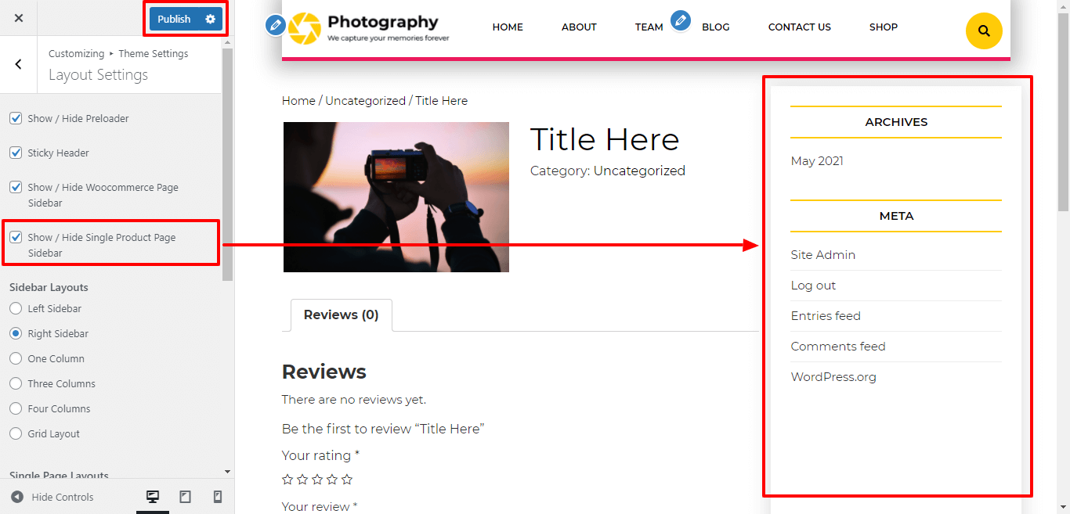Switch to mobile preview device icon

(218, 497)
